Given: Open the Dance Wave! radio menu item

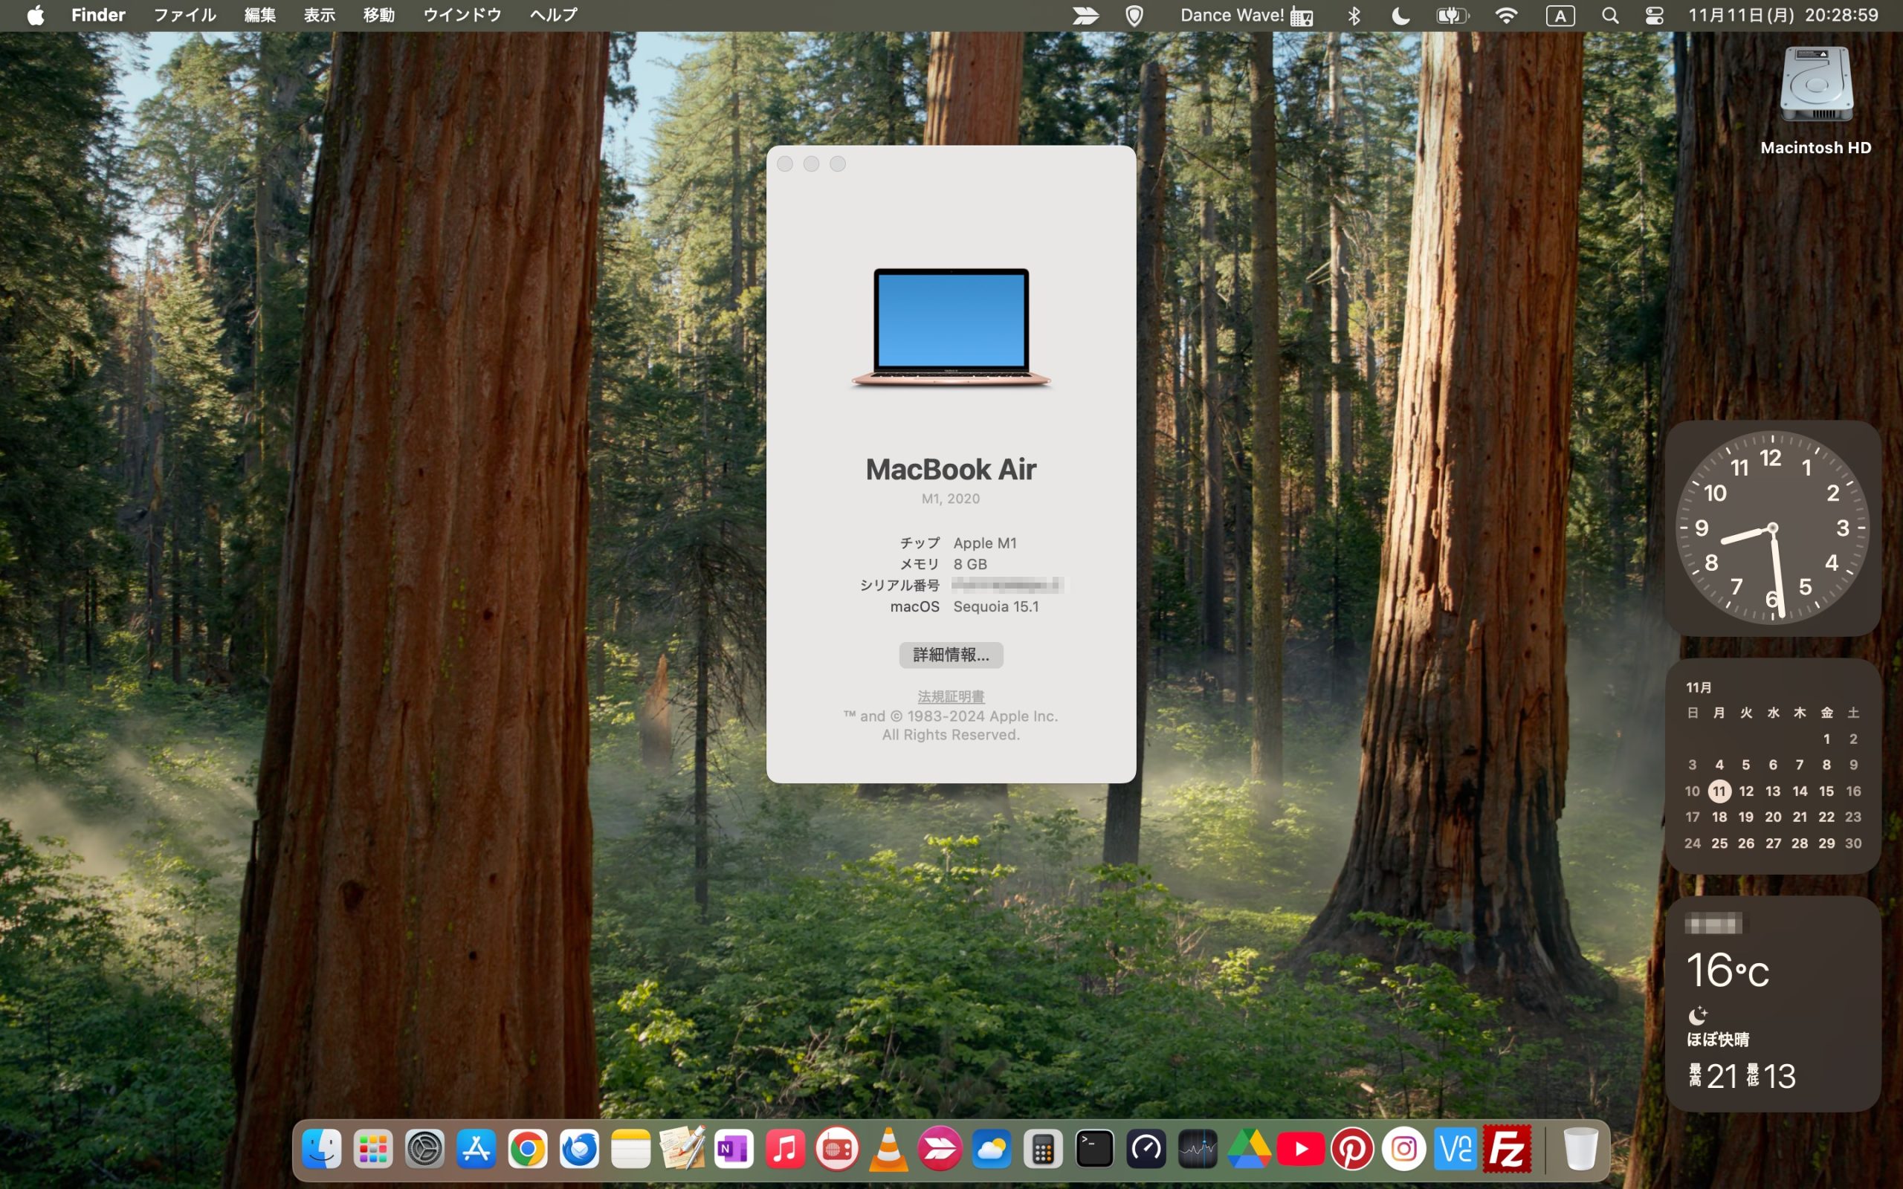Looking at the screenshot, I should [x=1247, y=16].
